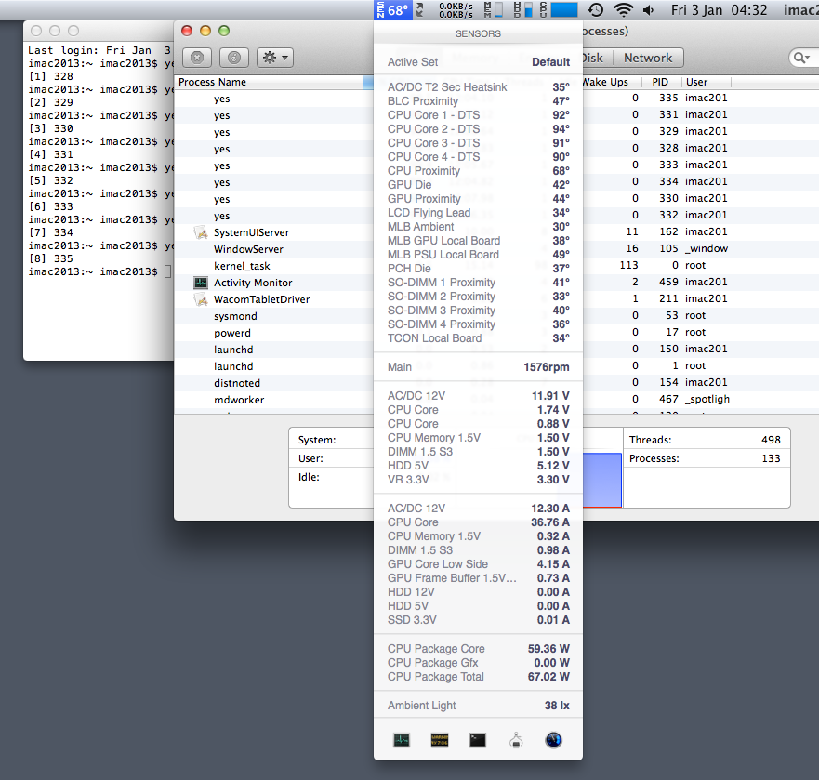Click the HDD 5V 5.12 V voltage row
Image resolution: width=819 pixels, height=780 pixels.
tap(478, 466)
